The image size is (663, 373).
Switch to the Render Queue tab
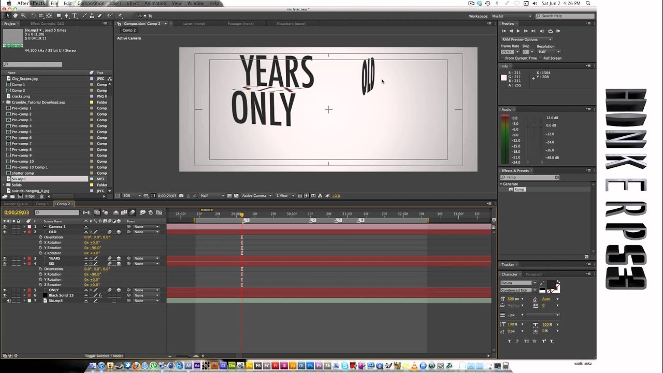16,204
